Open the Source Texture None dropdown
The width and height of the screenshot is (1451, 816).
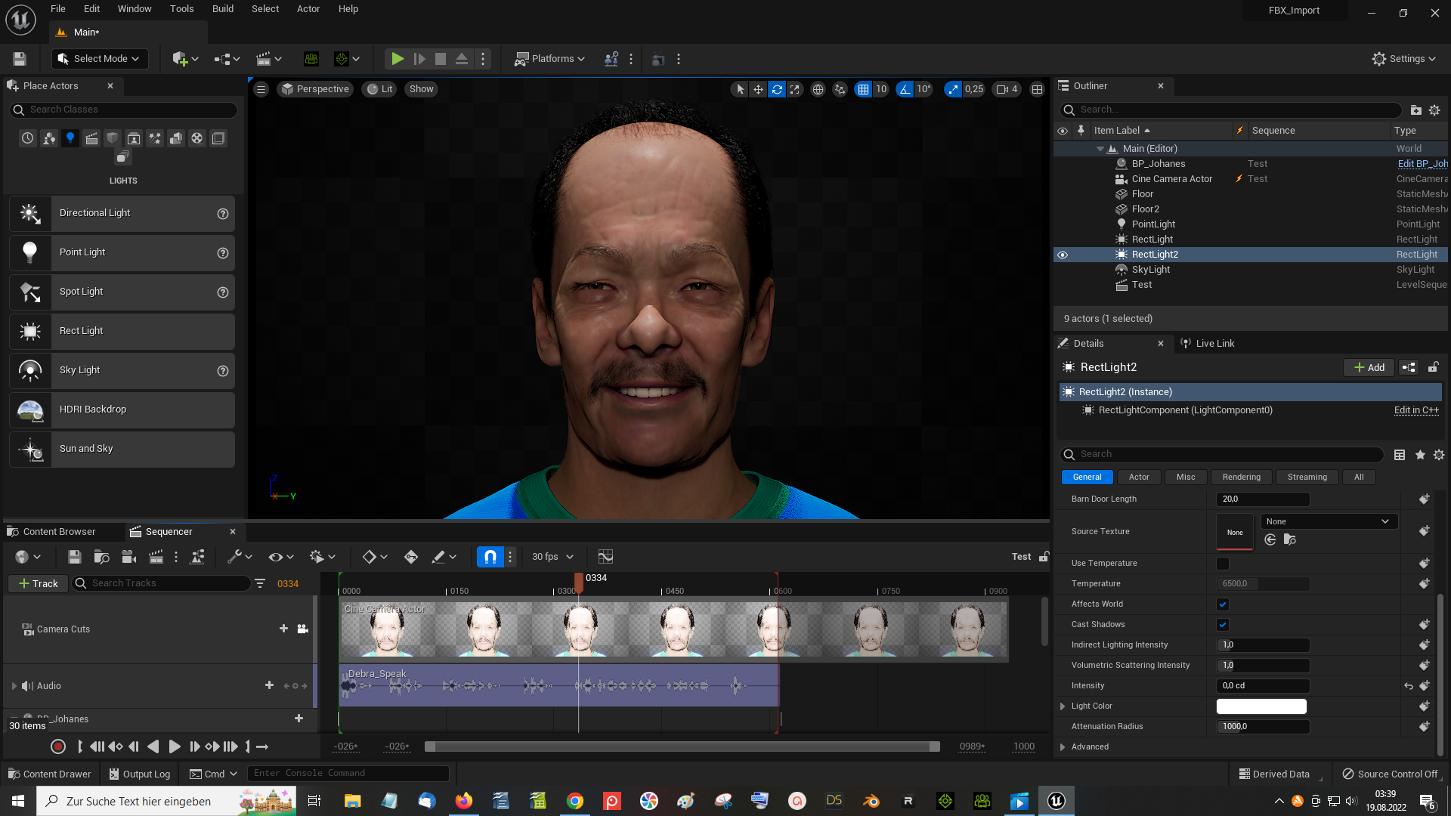click(1329, 521)
